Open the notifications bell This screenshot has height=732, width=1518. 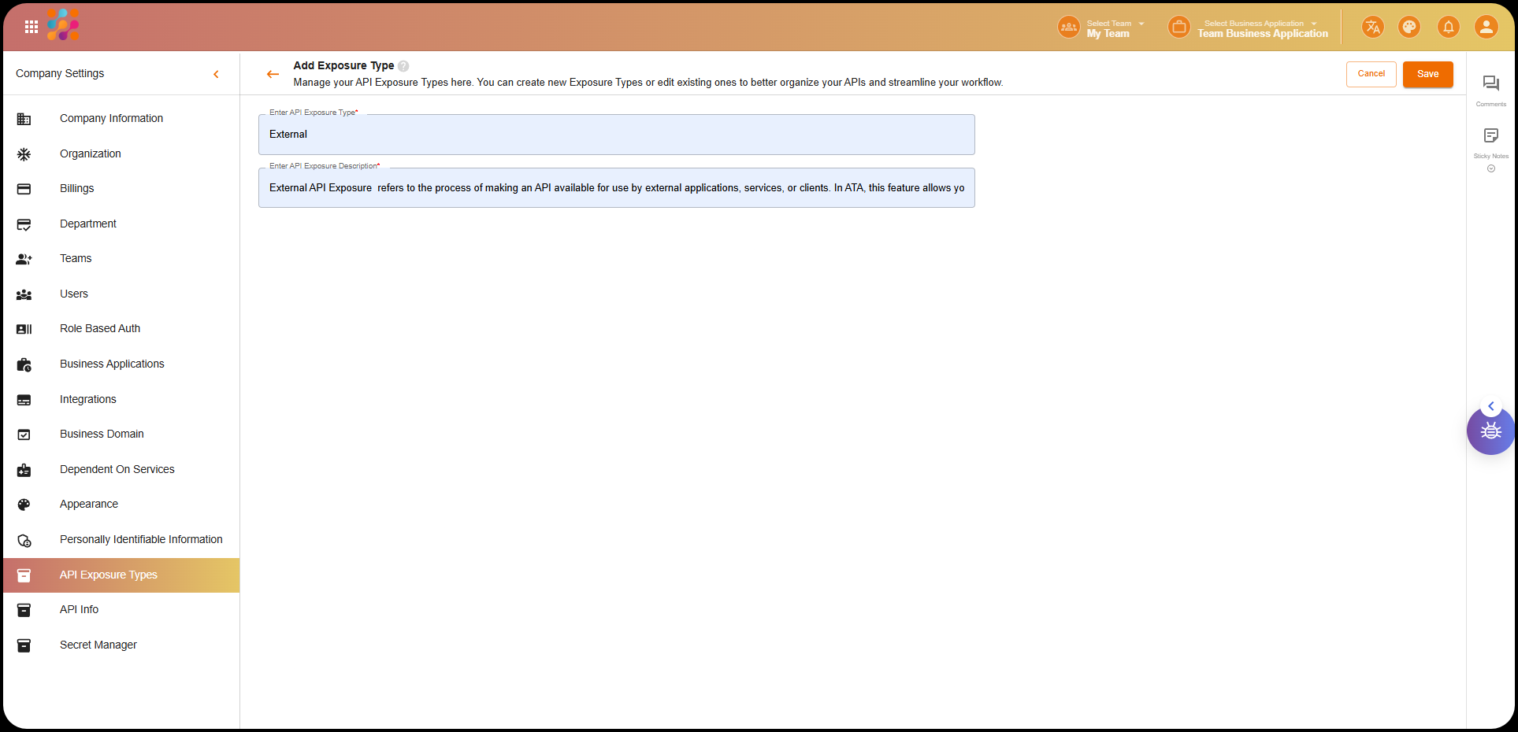(1448, 28)
